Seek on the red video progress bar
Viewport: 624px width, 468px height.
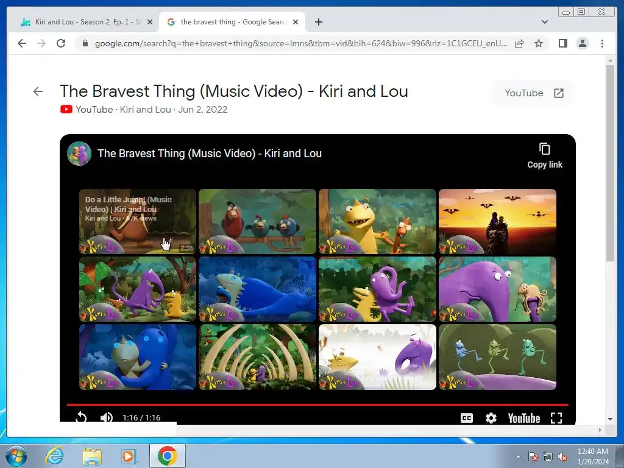(x=317, y=405)
